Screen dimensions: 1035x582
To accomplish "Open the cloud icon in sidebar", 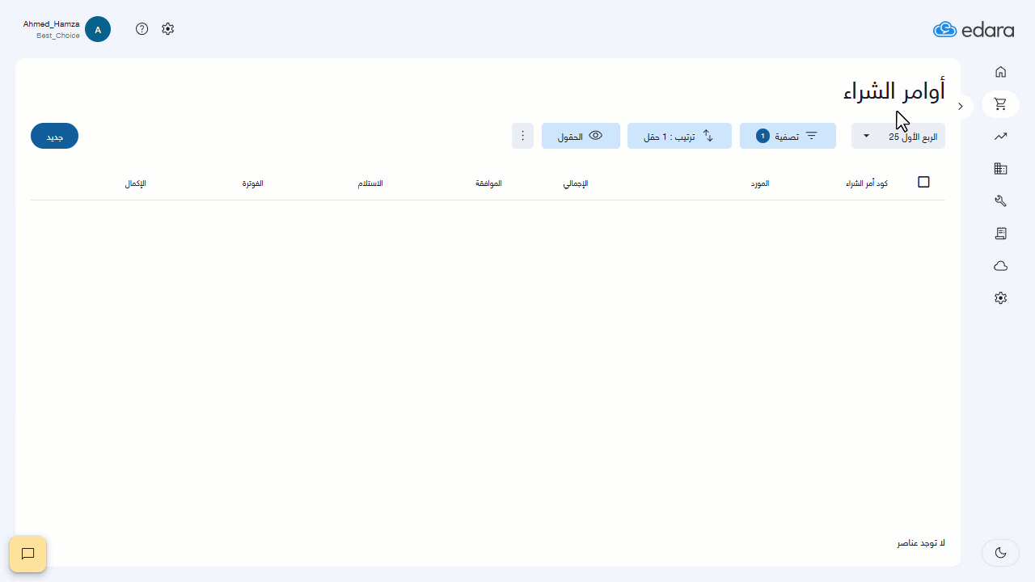I will coord(1000,266).
